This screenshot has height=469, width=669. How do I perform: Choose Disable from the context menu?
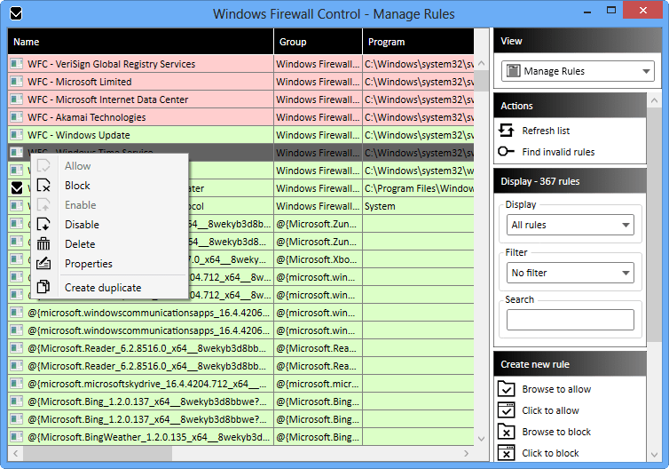110,224
